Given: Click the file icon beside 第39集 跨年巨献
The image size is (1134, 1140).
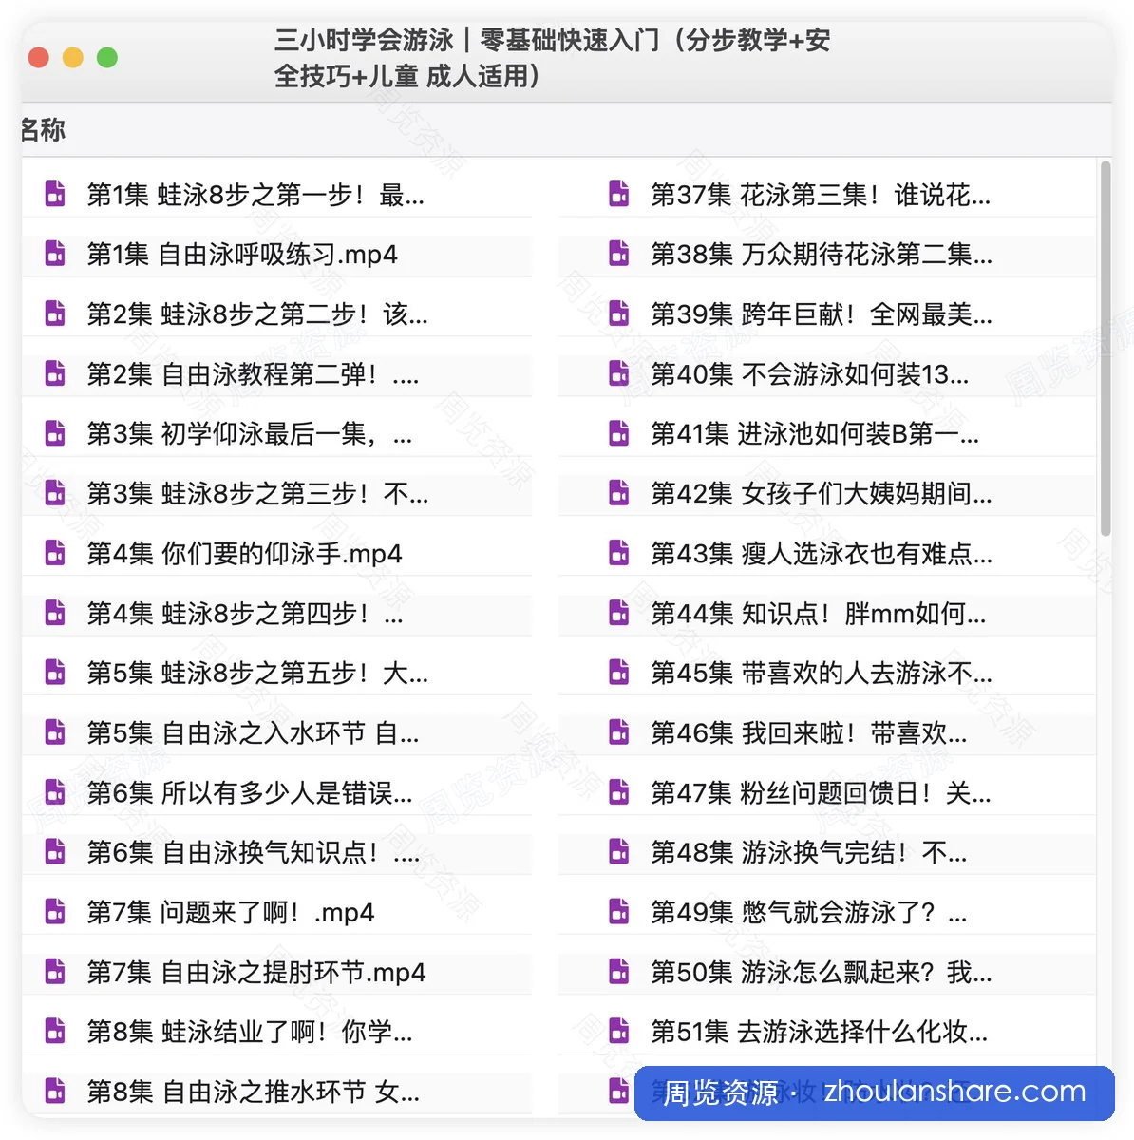Looking at the screenshot, I should (x=619, y=313).
